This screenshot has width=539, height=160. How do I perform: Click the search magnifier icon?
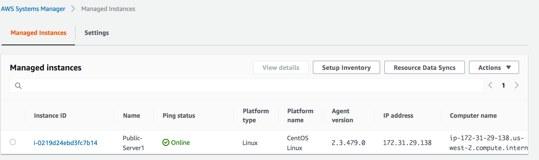pyautogui.click(x=18, y=86)
